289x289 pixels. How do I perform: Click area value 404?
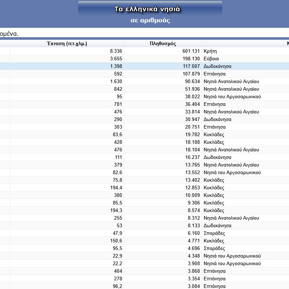click(118, 271)
